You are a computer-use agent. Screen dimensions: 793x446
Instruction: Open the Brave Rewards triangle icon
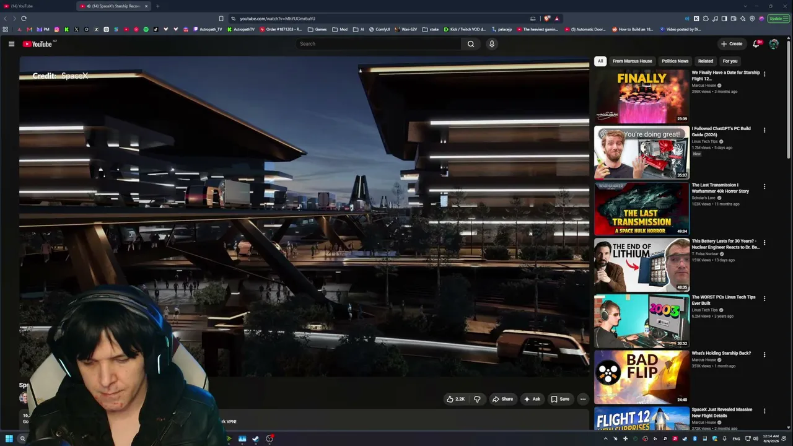(x=557, y=19)
